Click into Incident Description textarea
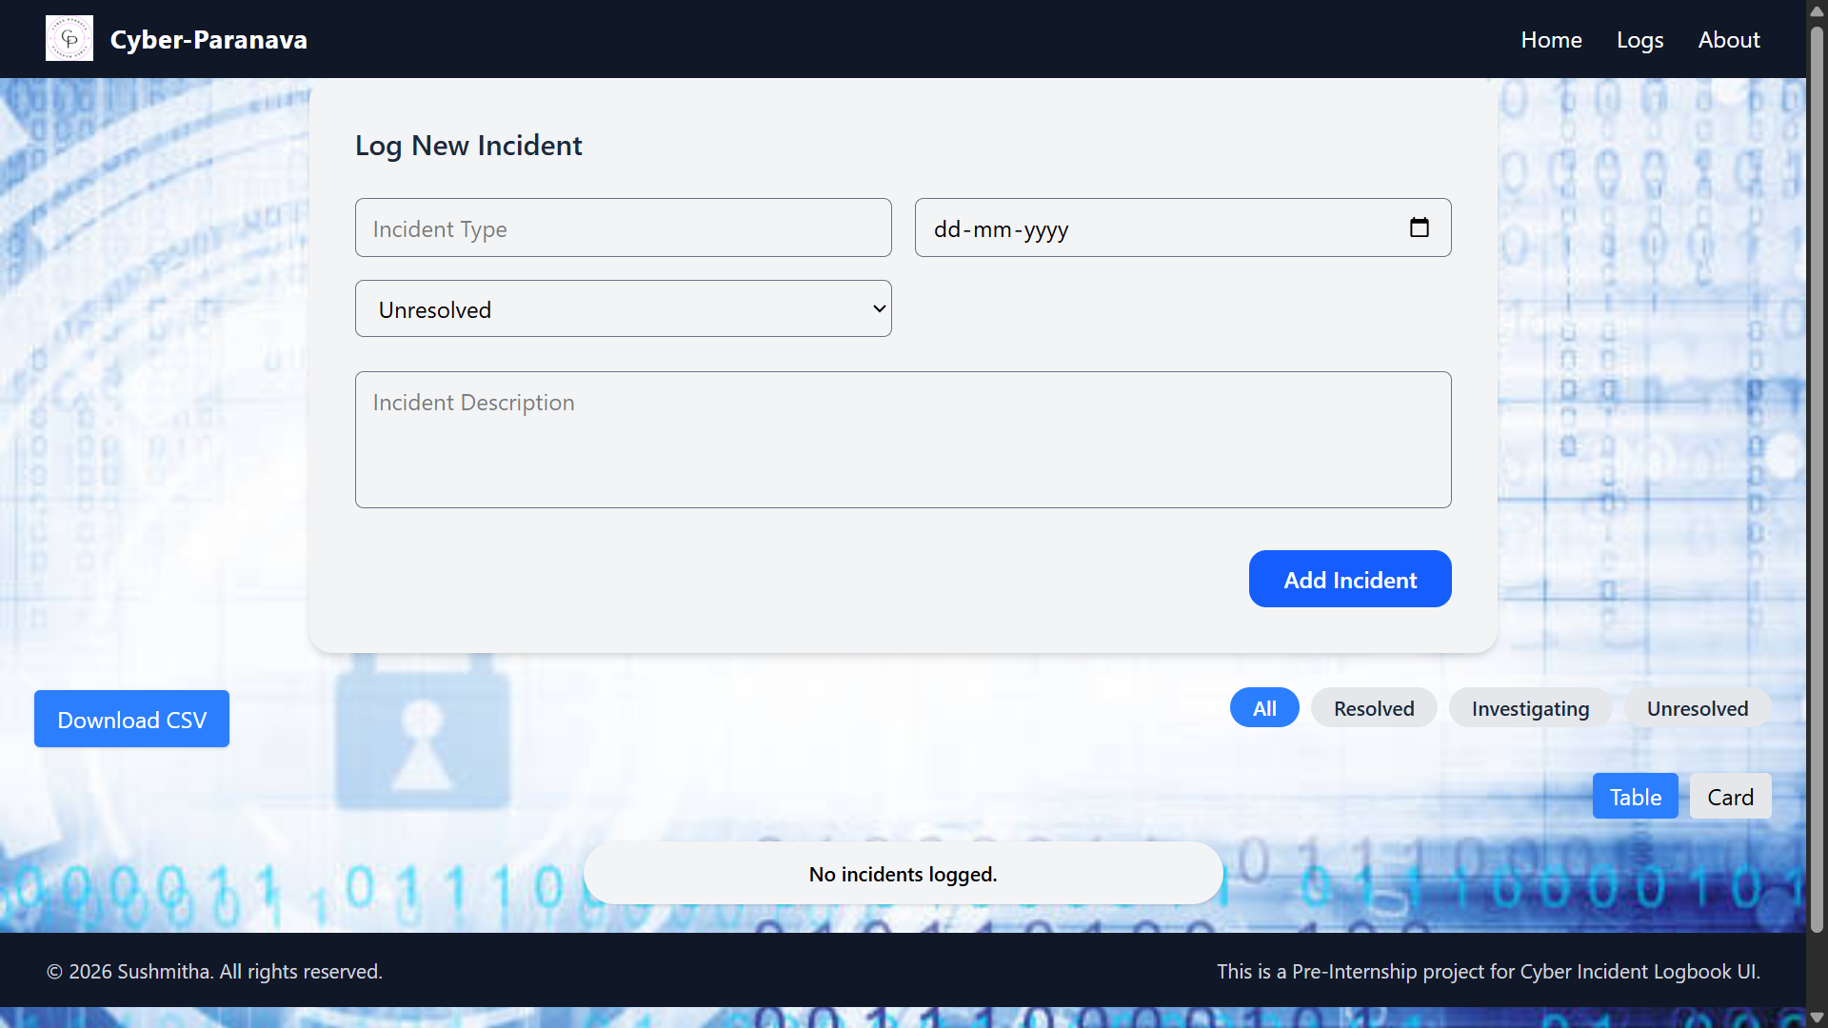This screenshot has width=1828, height=1028. [904, 440]
